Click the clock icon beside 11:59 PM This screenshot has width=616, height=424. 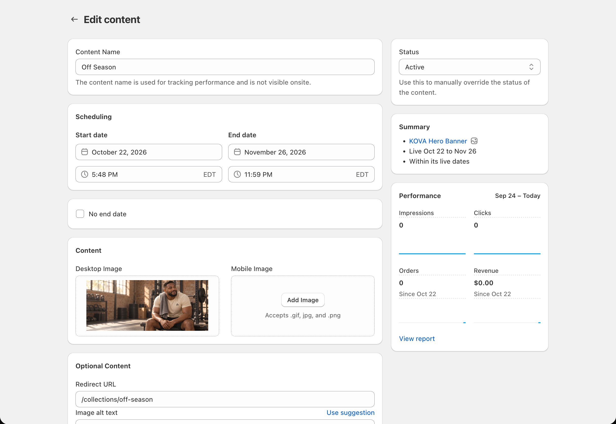(x=237, y=174)
